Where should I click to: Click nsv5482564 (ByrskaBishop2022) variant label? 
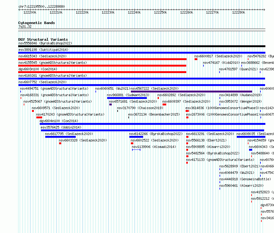(x=213, y=153)
